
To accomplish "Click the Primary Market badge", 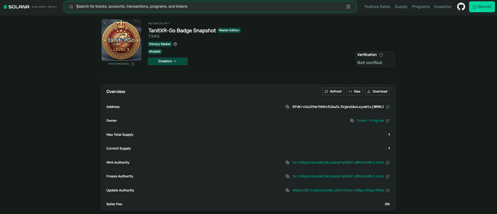I will click(x=160, y=44).
